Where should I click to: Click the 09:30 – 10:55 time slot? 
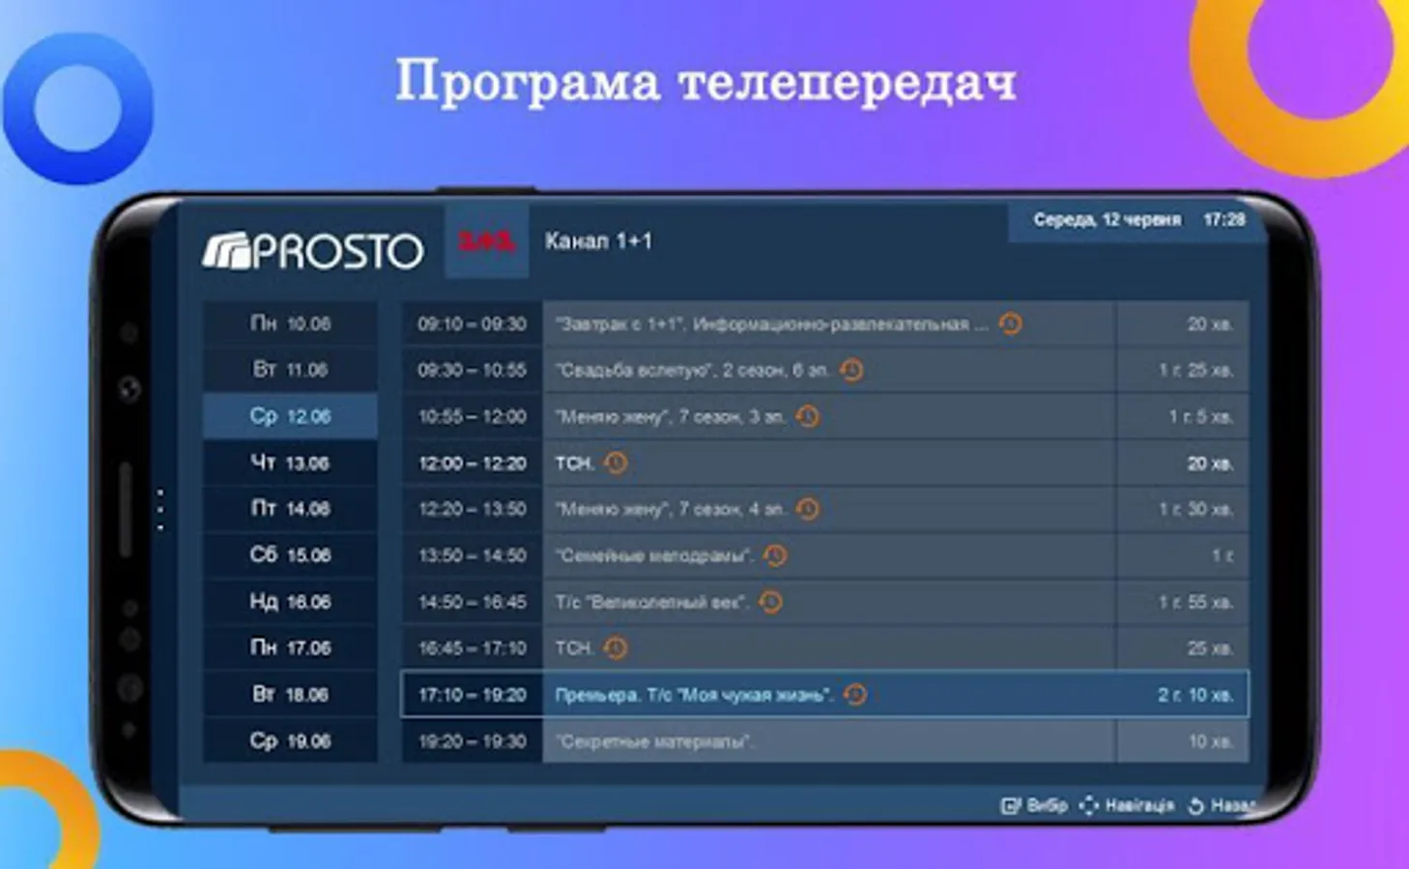(473, 370)
